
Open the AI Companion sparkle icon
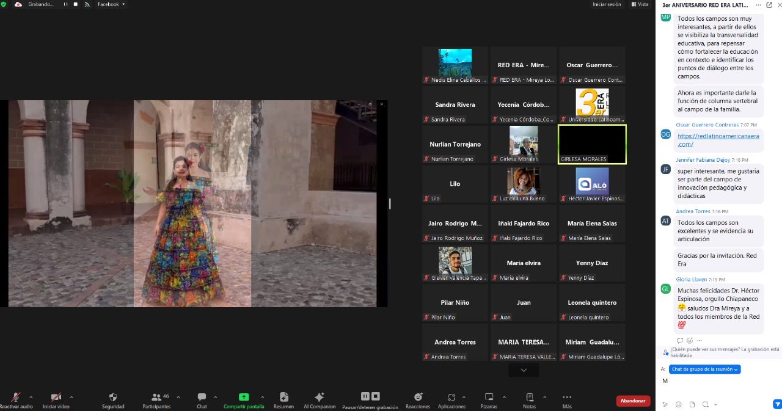point(319,397)
